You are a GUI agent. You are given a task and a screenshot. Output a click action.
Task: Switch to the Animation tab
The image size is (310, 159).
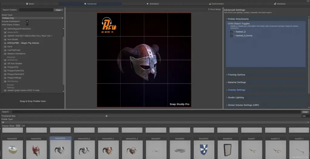click(153, 4)
